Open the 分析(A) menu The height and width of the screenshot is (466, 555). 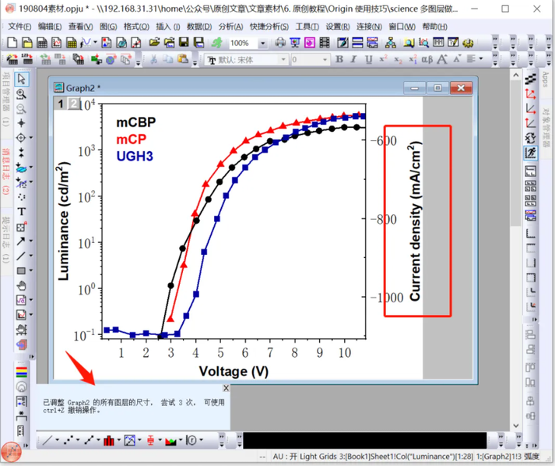coord(230,26)
